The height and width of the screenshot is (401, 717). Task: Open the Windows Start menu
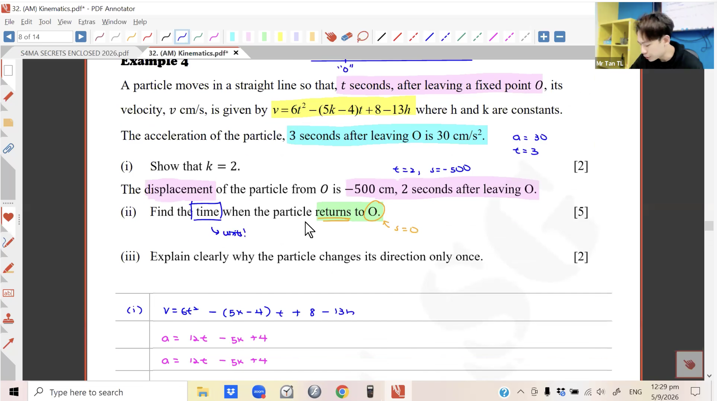click(x=14, y=392)
